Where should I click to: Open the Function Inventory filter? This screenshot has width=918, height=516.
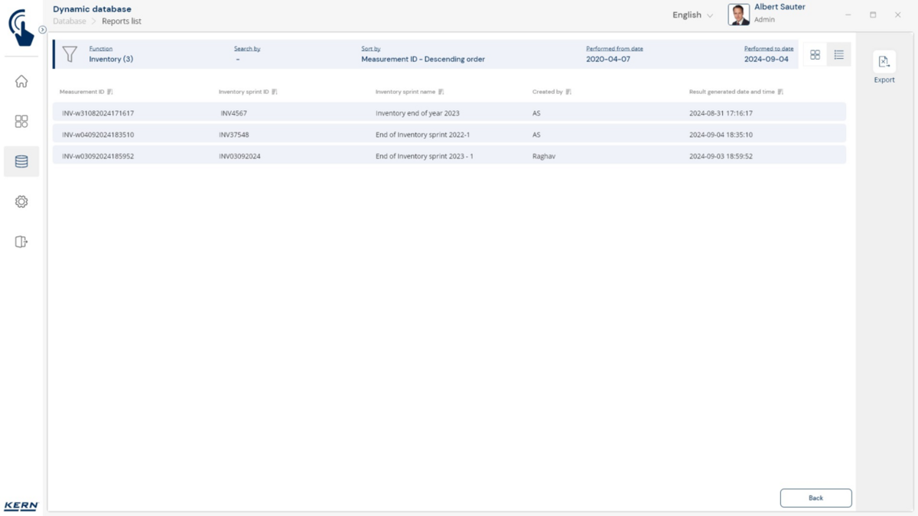point(111,59)
